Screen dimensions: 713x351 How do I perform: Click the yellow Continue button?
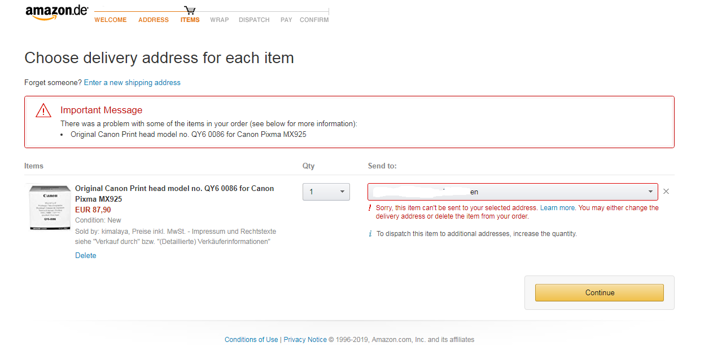(x=600, y=293)
